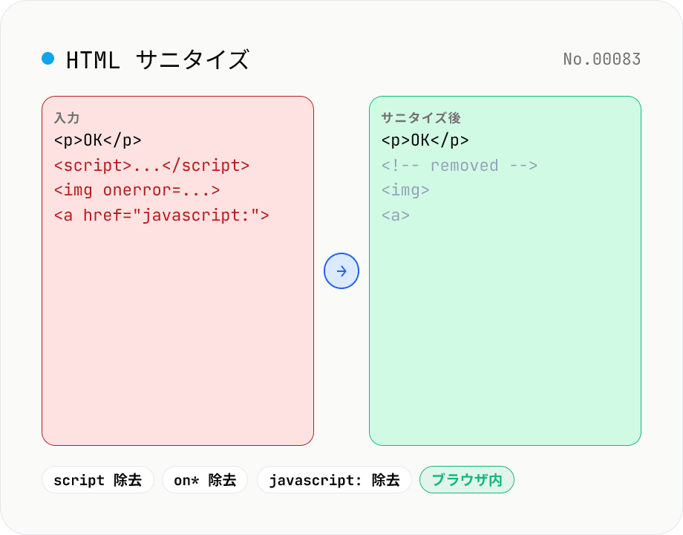Click the grey '<img>' output line
The width and height of the screenshot is (683, 535).
tap(405, 190)
